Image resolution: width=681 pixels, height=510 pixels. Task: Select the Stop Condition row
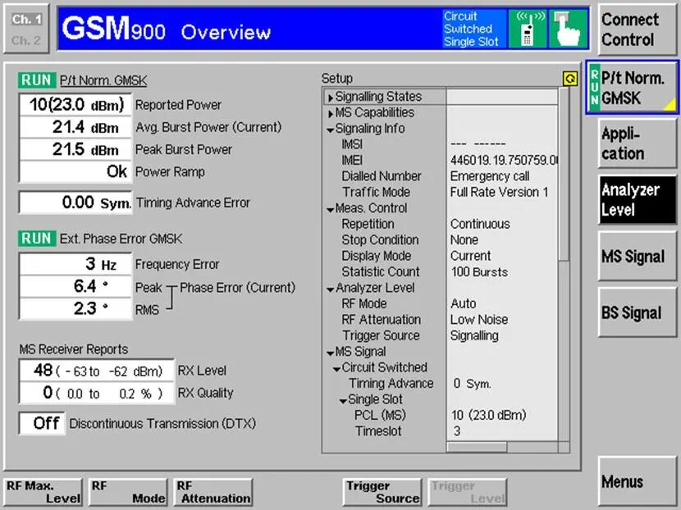(441, 240)
